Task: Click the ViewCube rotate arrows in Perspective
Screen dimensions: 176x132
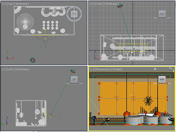Action: click(172, 70)
